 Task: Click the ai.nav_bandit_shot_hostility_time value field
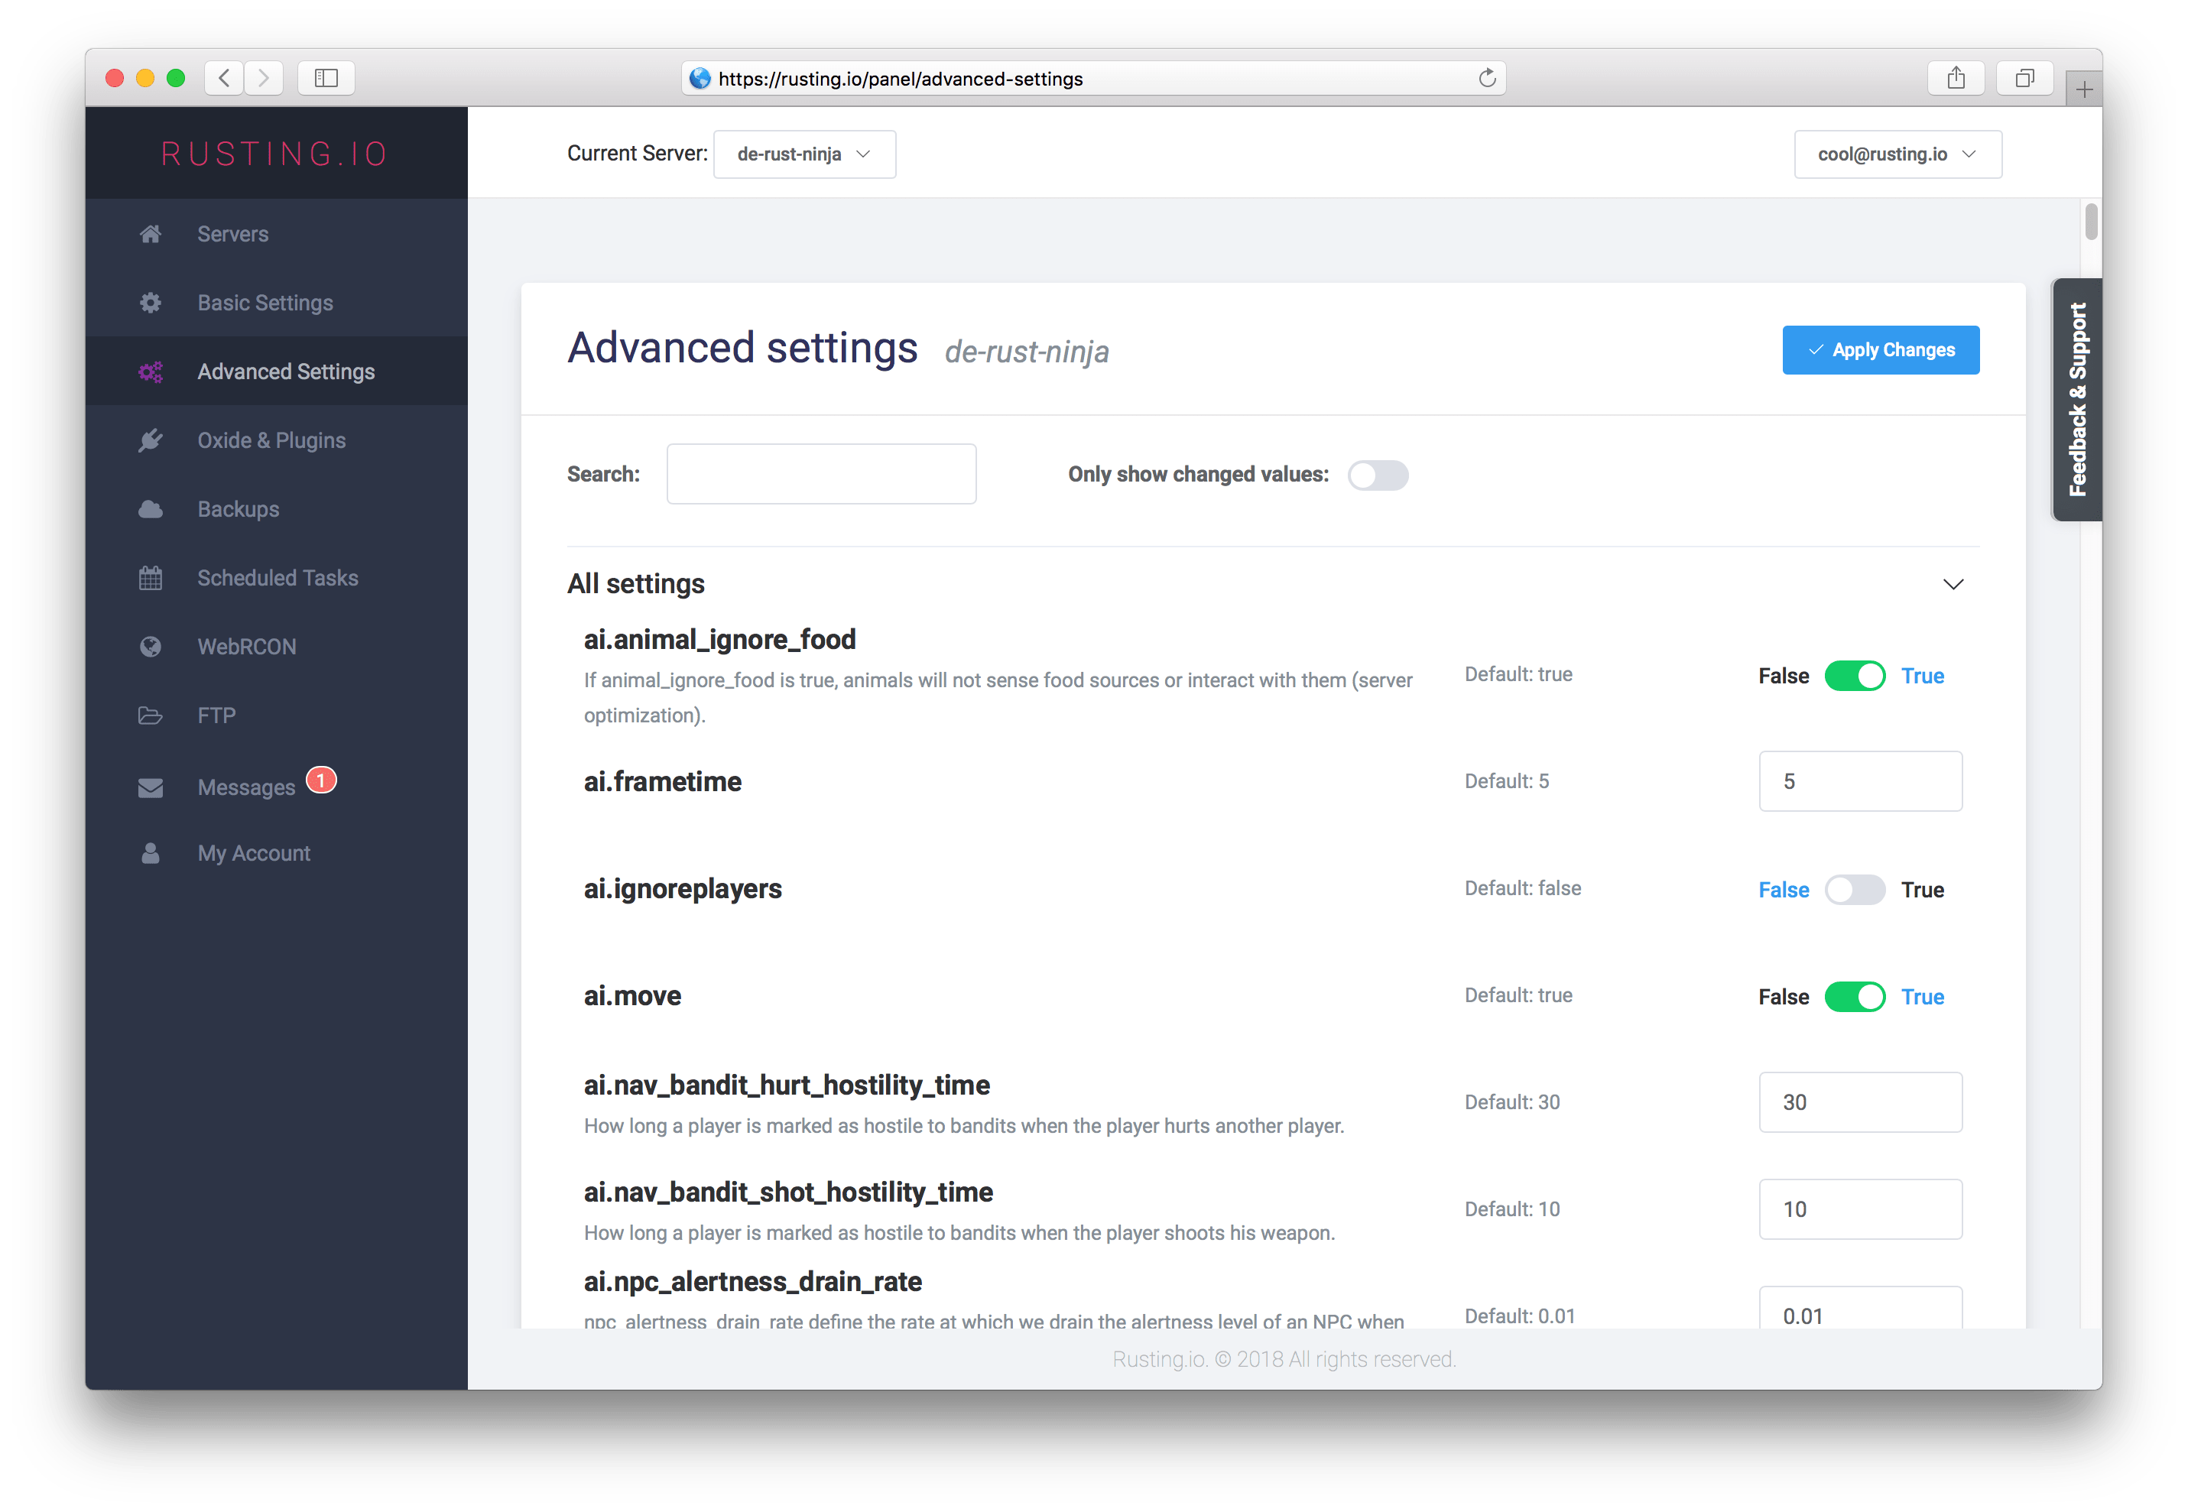(1859, 1209)
